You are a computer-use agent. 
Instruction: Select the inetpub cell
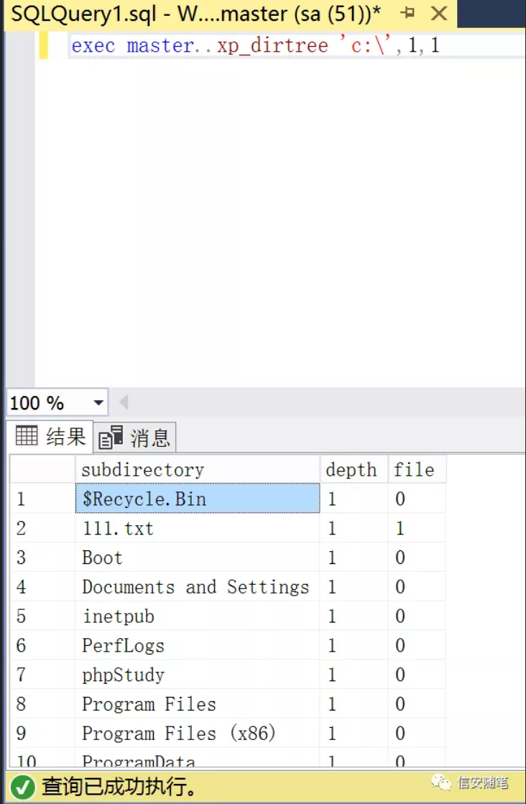pos(198,616)
